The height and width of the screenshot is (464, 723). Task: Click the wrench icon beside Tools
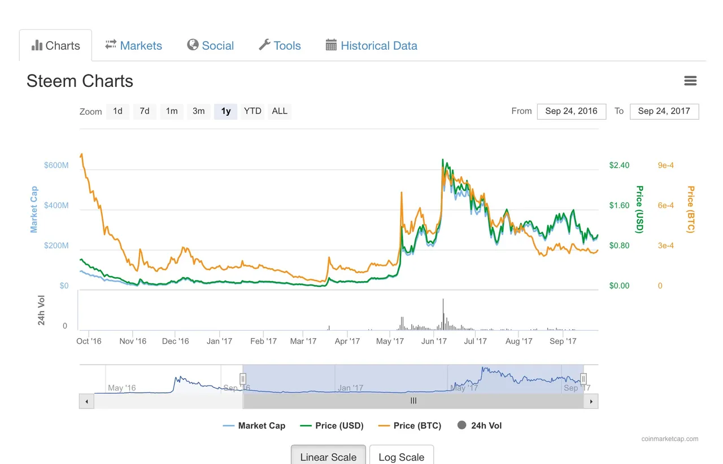tap(264, 45)
